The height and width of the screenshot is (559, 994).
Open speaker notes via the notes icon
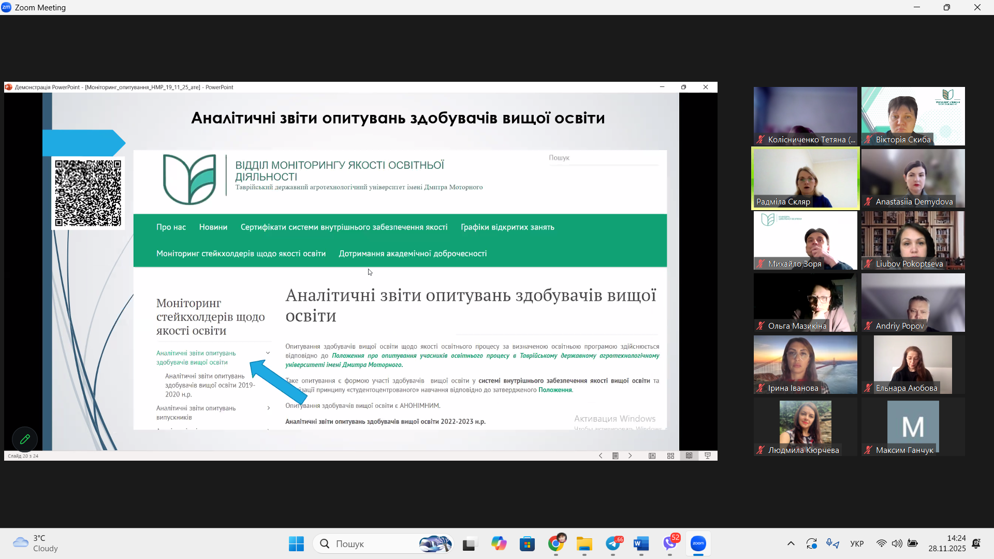(x=615, y=455)
